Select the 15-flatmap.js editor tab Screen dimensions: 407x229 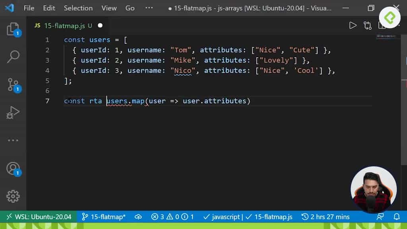tap(66, 25)
